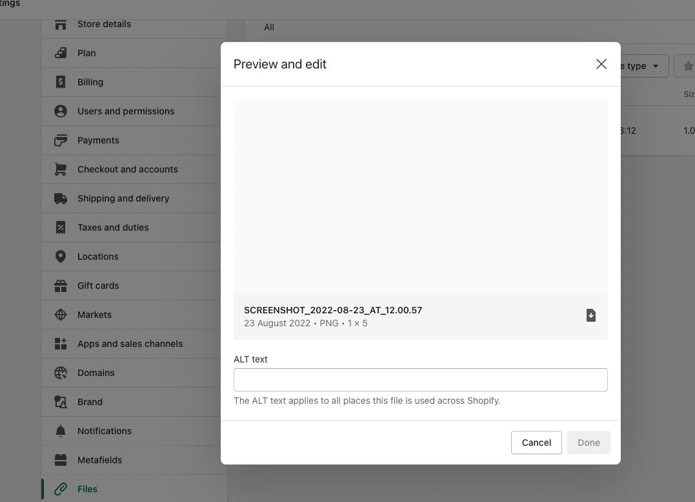Click the Locations pin icon
This screenshot has height=502, width=695.
pyautogui.click(x=60, y=256)
